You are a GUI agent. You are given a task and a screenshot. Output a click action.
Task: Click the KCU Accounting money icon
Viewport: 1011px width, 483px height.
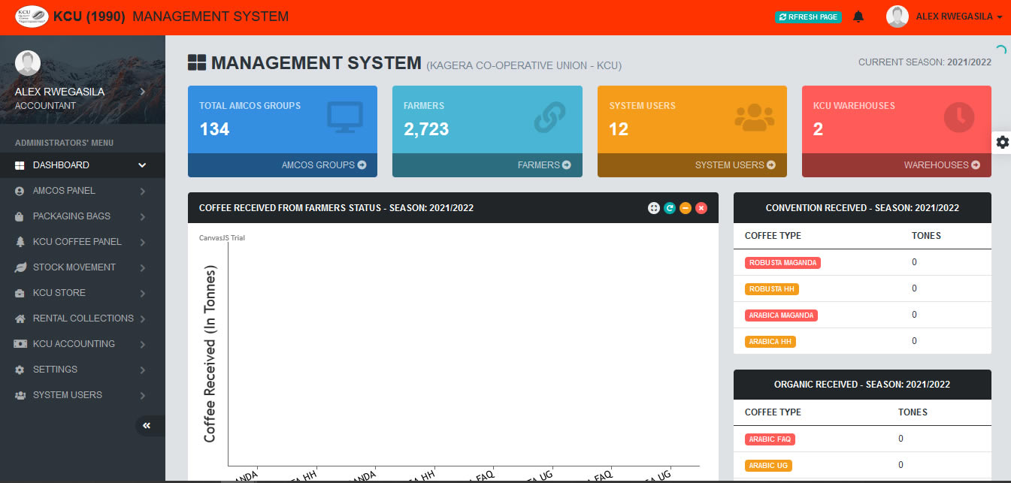(20, 344)
